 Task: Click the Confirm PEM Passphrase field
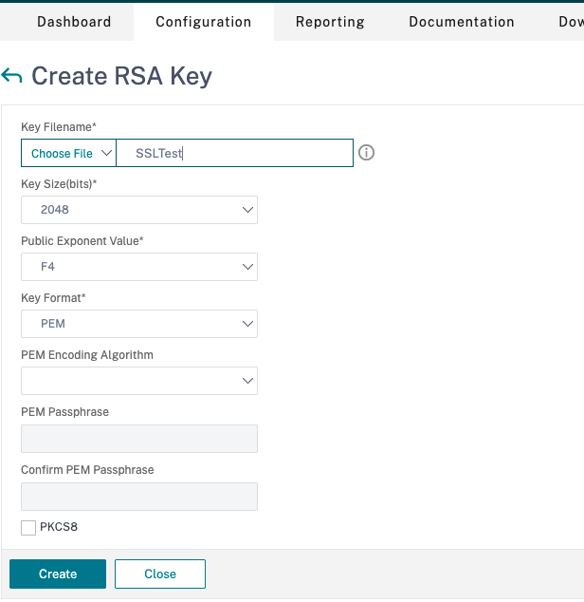[139, 497]
